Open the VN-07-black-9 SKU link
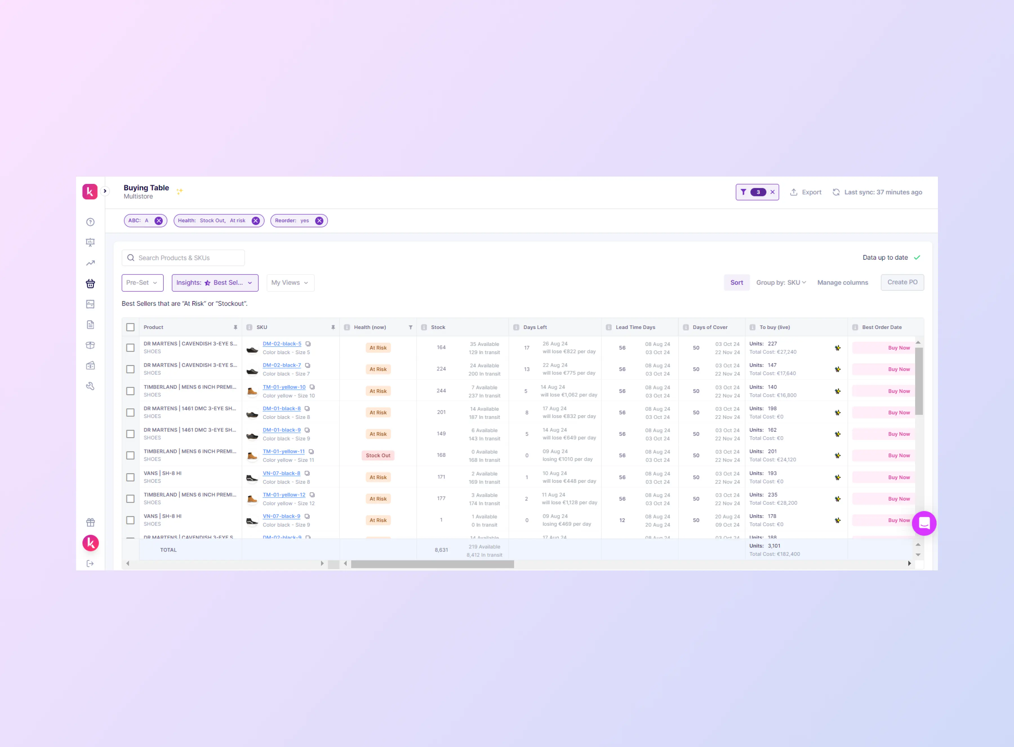The image size is (1014, 747). pyautogui.click(x=281, y=516)
